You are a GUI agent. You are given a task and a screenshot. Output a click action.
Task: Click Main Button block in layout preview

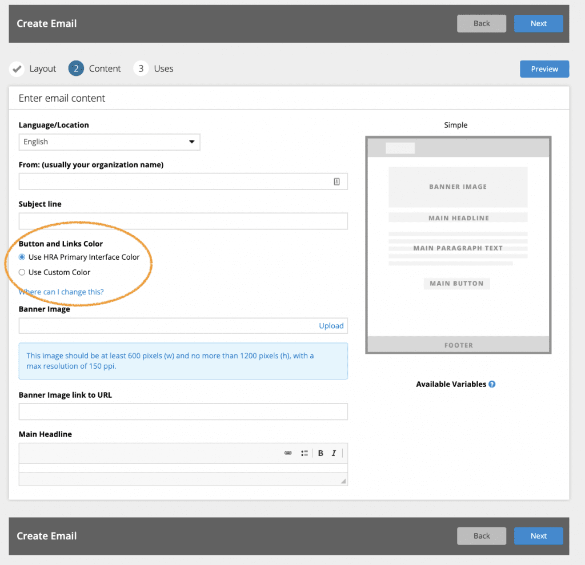point(456,283)
